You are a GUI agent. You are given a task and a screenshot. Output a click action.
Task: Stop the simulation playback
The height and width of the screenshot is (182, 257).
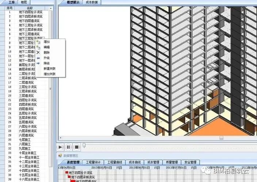tap(77, 147)
